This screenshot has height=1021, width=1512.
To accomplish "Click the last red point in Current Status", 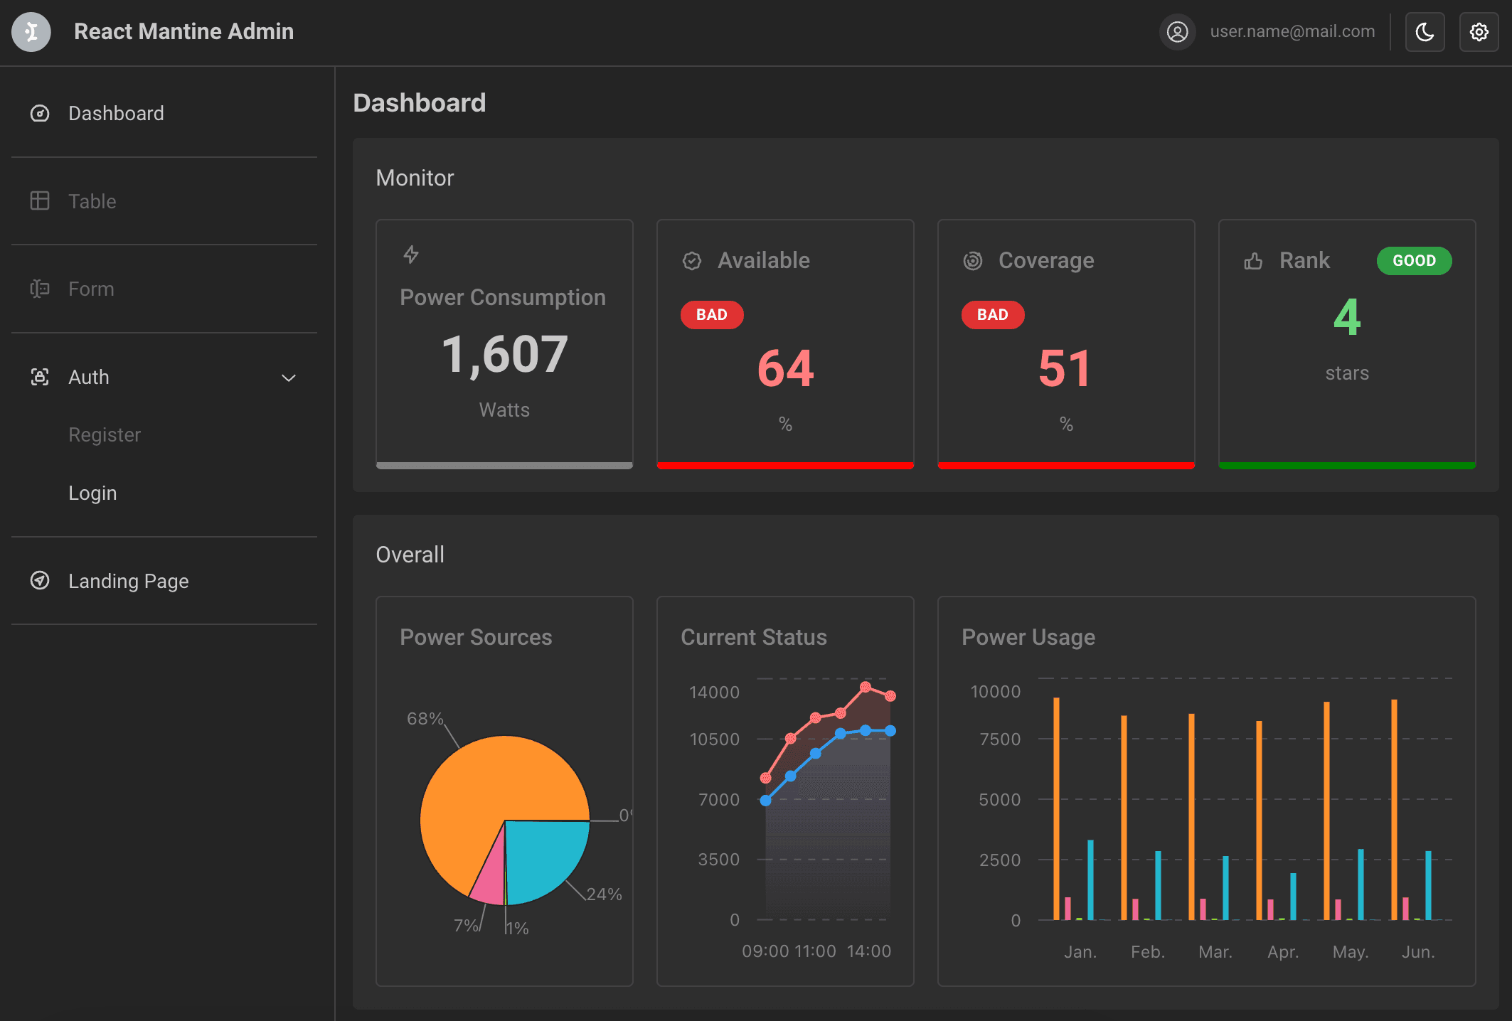I will pyautogui.click(x=890, y=696).
